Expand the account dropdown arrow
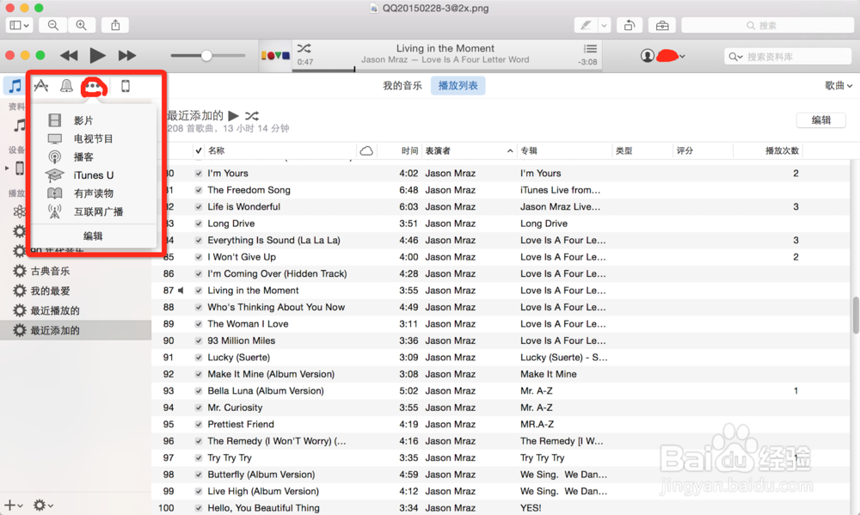 682,56
